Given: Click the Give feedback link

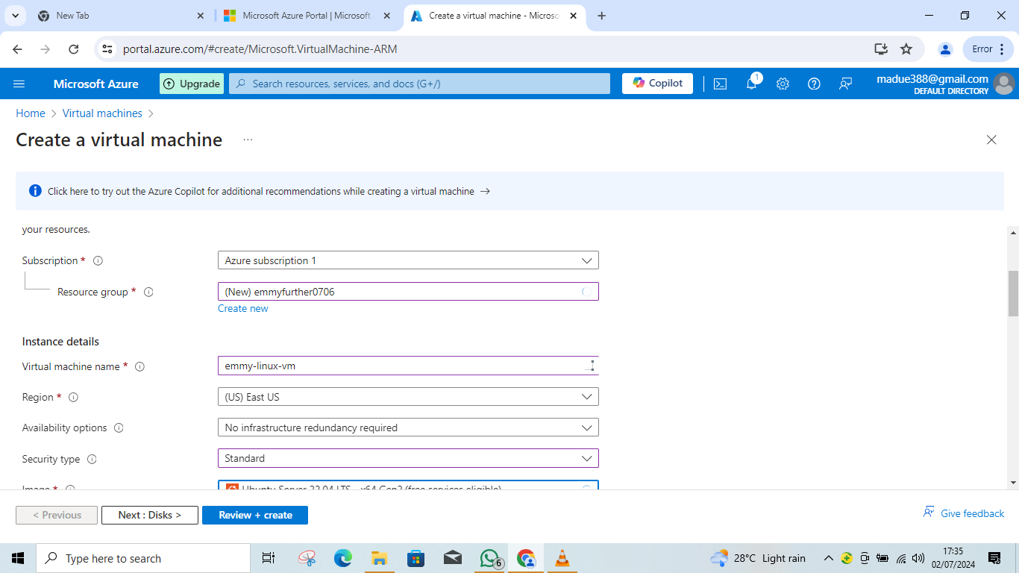Looking at the screenshot, I should point(964,513).
